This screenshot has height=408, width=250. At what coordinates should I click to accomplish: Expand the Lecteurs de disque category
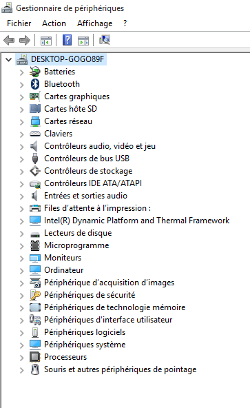tap(22, 234)
